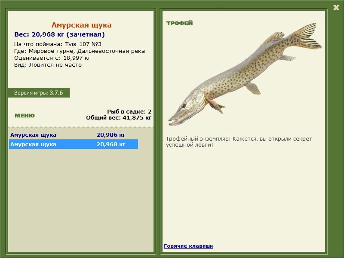Click the Версия игры: 3.7.6 label

coord(39,92)
